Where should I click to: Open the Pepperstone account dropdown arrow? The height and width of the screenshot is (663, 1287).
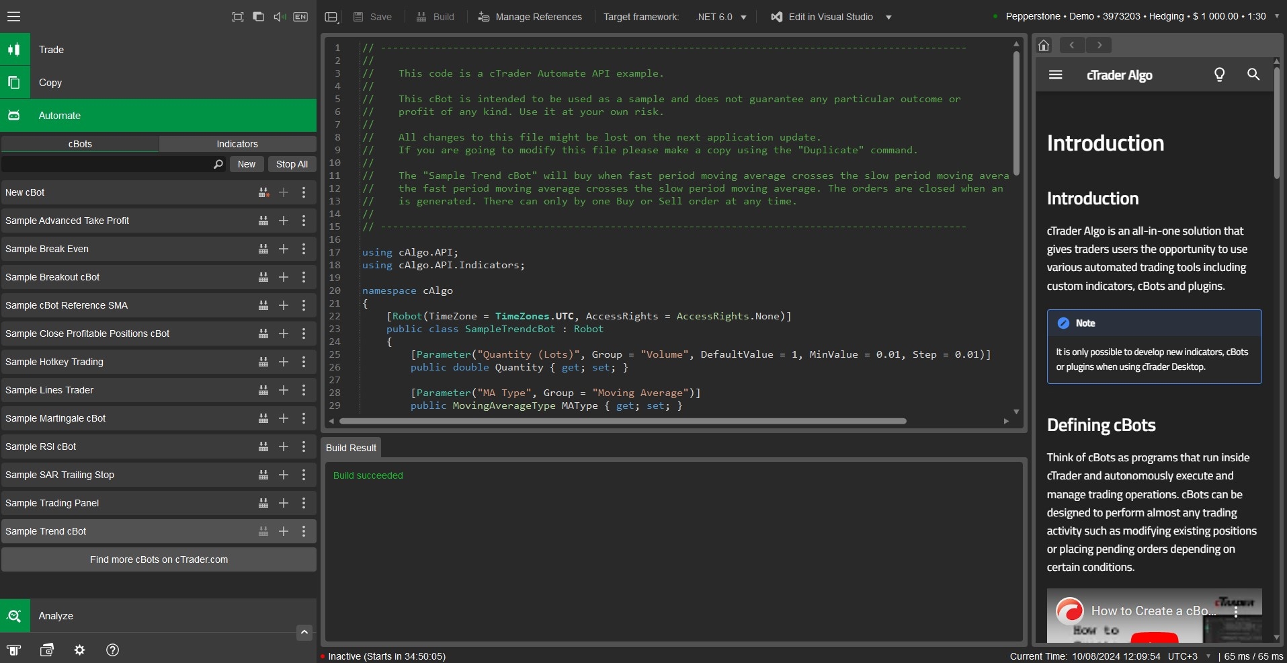(x=1276, y=16)
